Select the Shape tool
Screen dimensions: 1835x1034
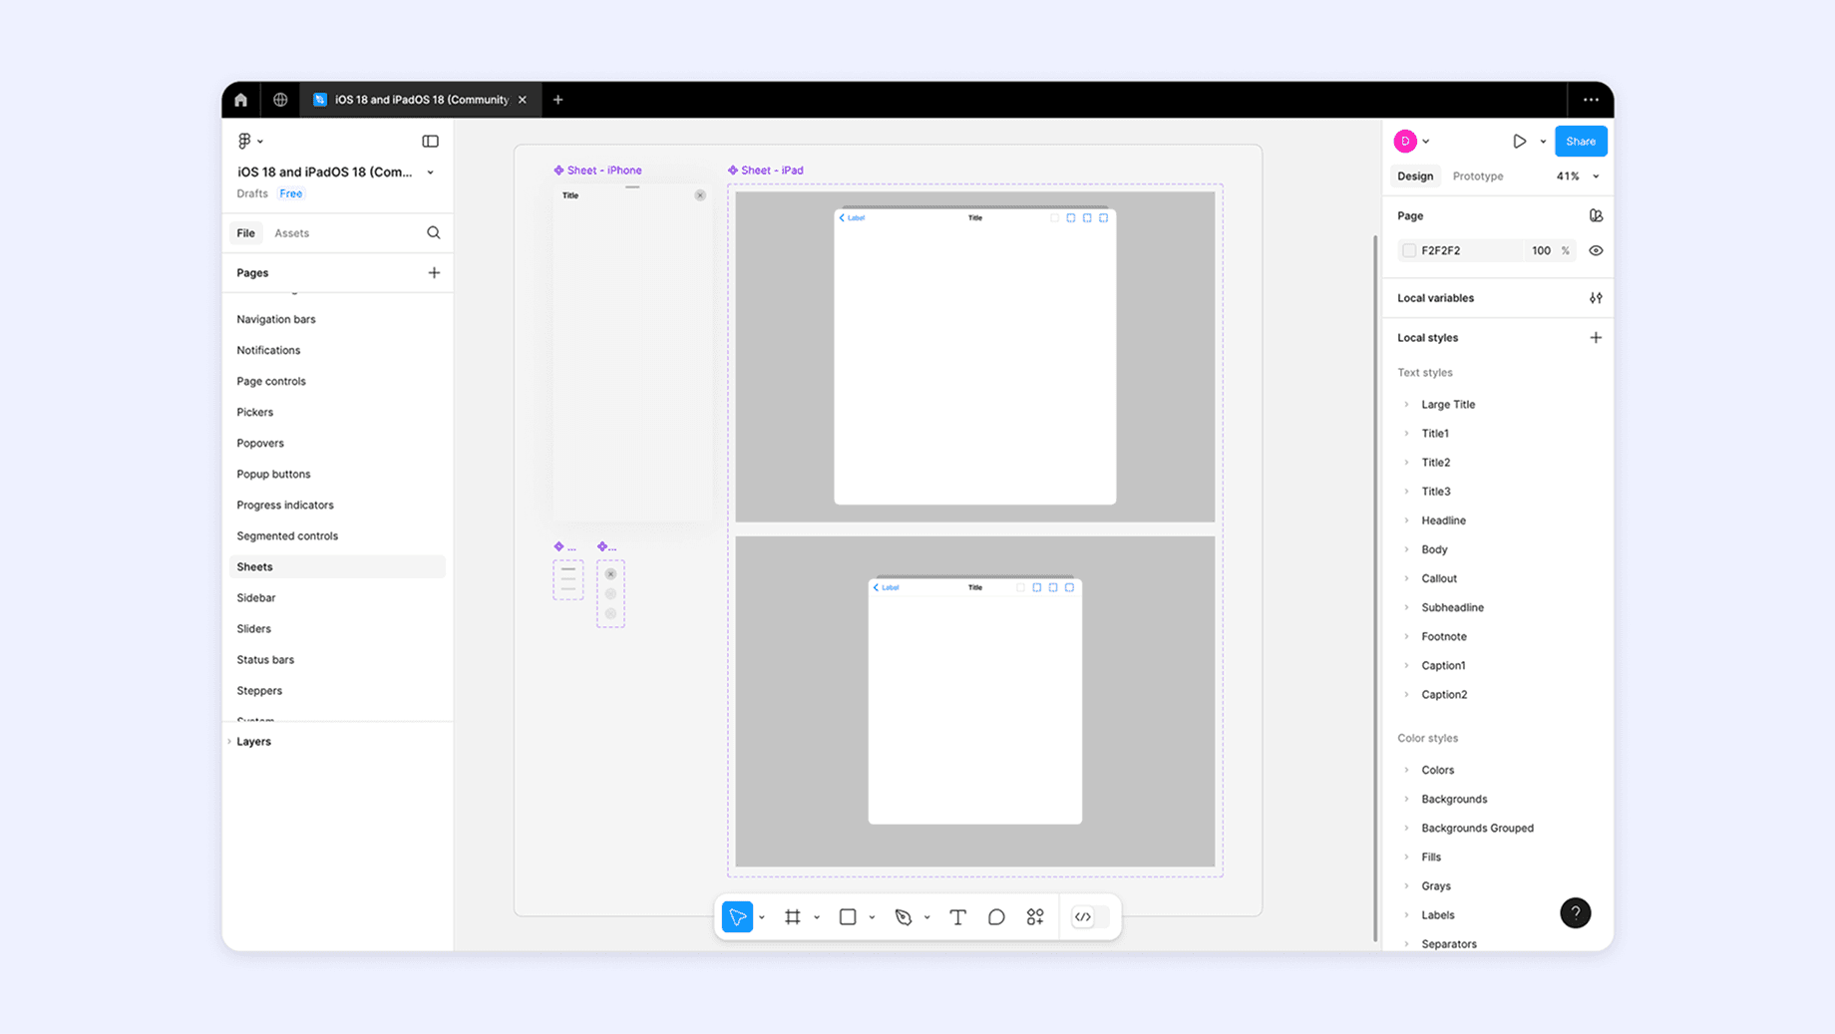click(848, 916)
